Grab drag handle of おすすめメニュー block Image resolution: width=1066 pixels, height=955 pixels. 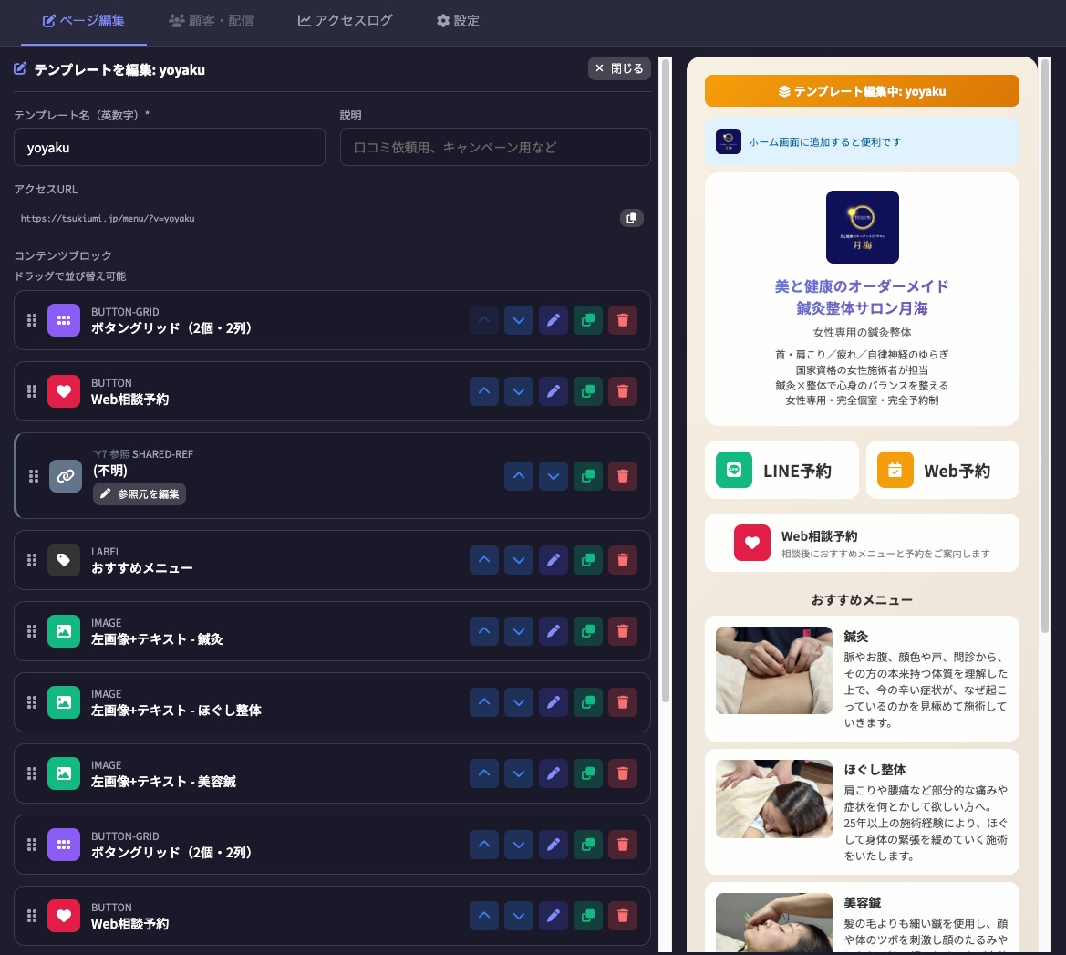pyautogui.click(x=31, y=560)
